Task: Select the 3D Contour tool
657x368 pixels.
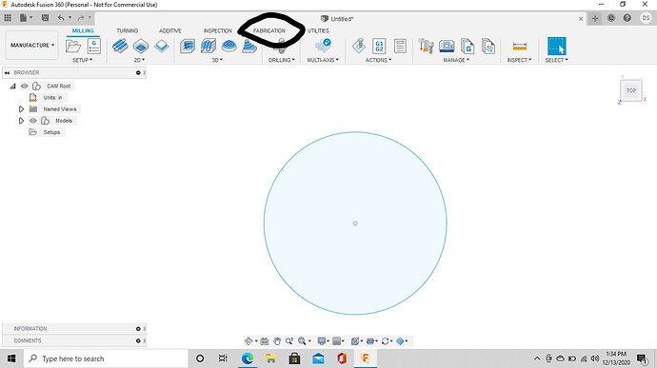Action: (249, 46)
